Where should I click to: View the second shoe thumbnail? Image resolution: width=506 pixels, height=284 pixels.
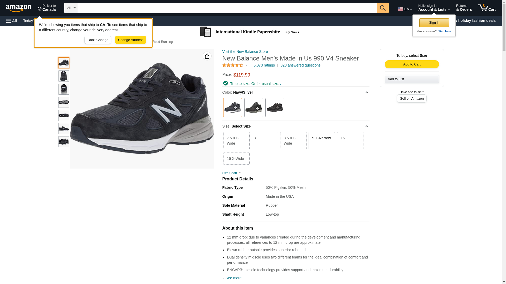click(64, 76)
